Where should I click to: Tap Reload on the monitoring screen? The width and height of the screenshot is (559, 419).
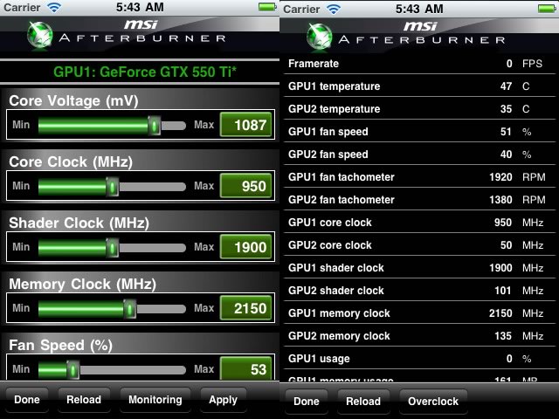(363, 402)
